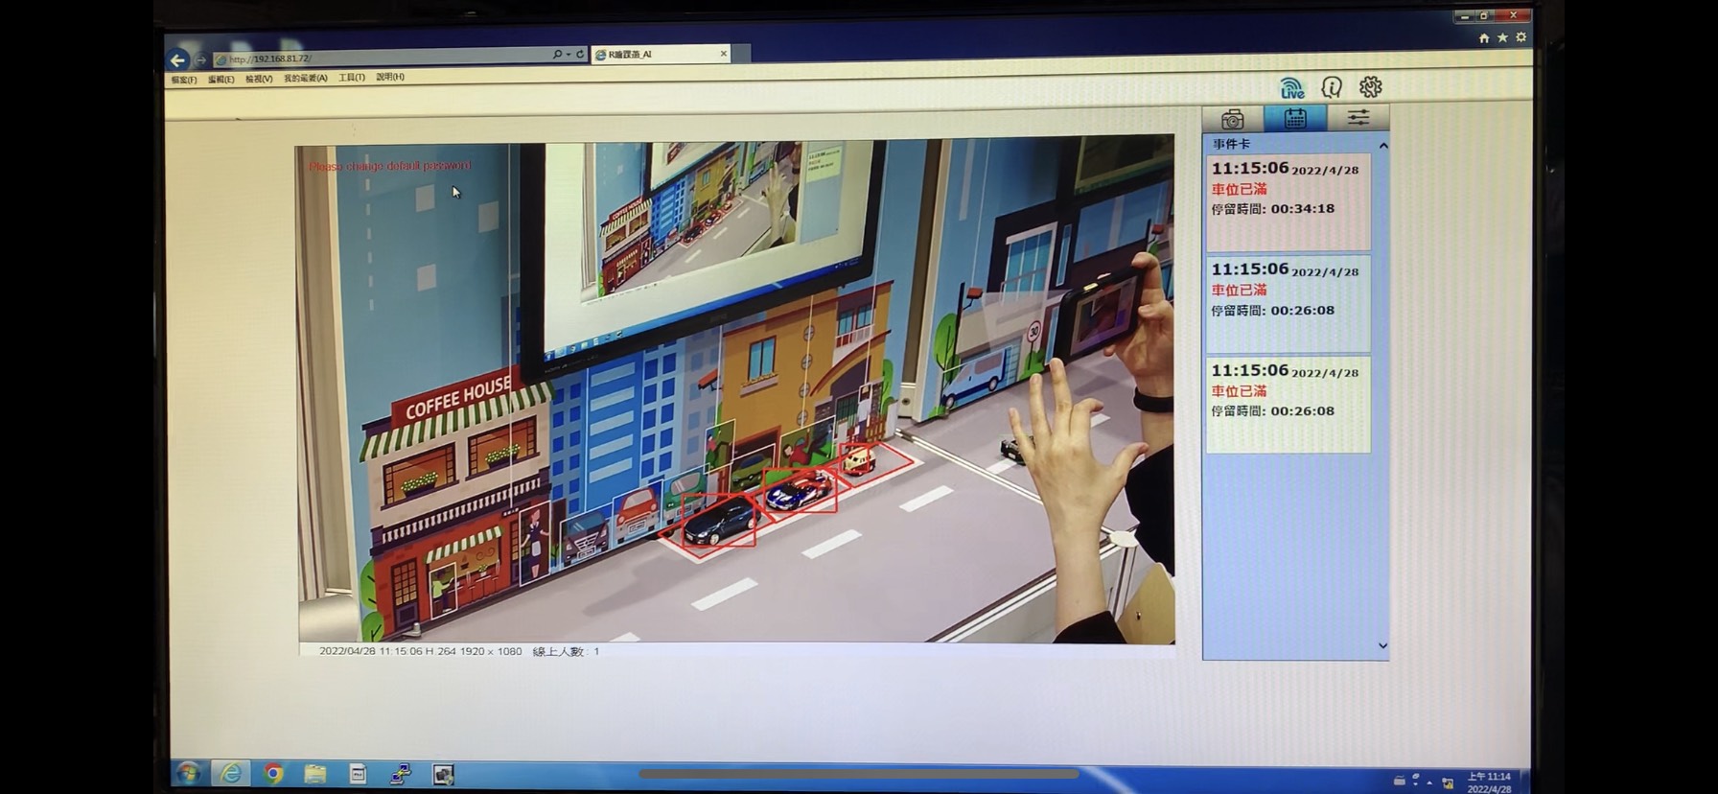Viewport: 1718px width, 794px height.
Task: Select first event card with 00:34:18 duration
Action: pos(1288,199)
